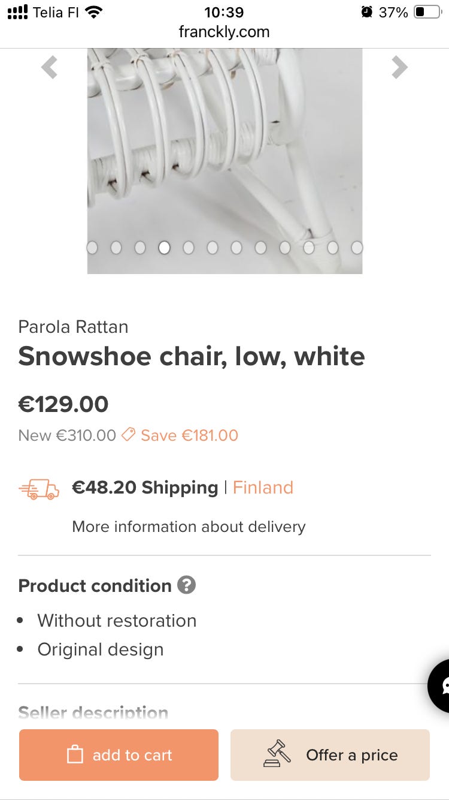
Task: Click the orange savings tag icon
Action: 128,435
